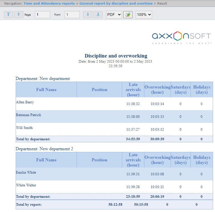
Task: Click Emilia White in second department
Action: 26,172
